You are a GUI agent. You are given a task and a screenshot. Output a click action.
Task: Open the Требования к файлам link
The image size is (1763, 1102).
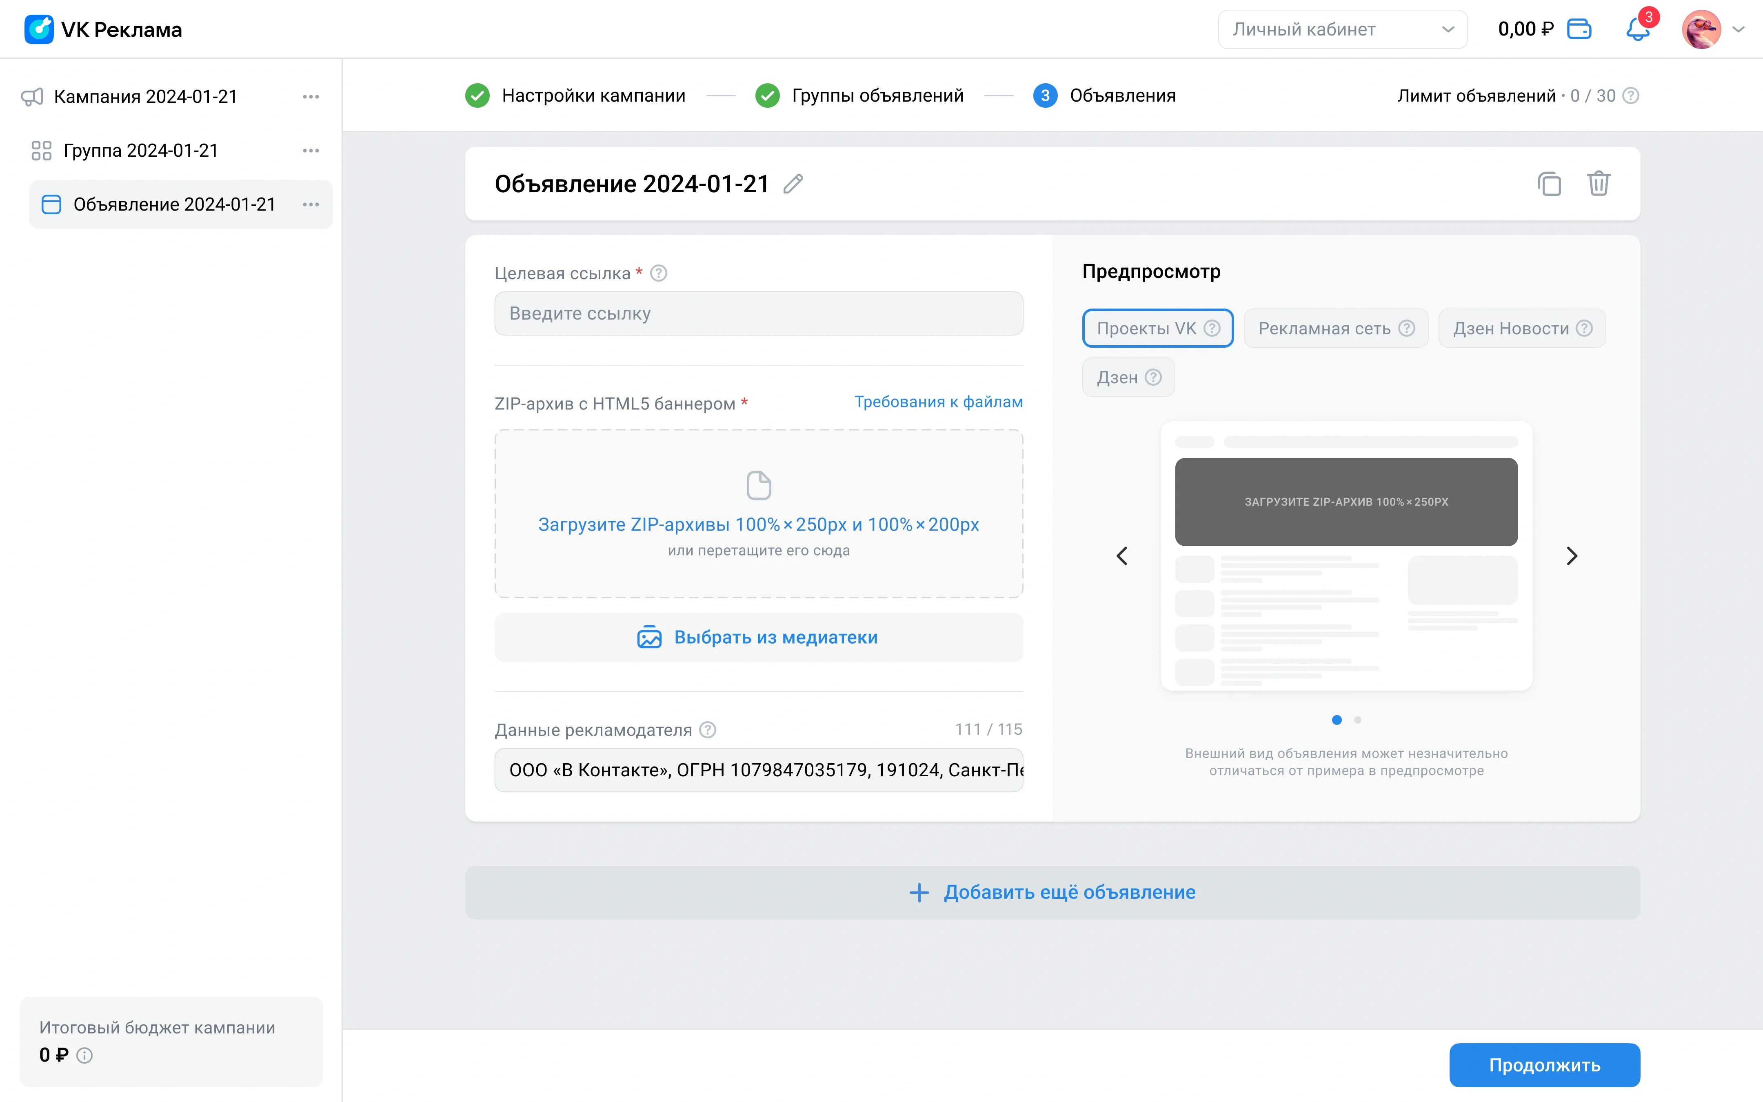[938, 402]
